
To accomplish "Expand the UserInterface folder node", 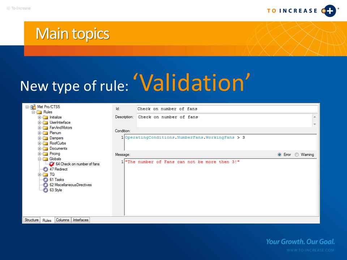I will (39, 122).
